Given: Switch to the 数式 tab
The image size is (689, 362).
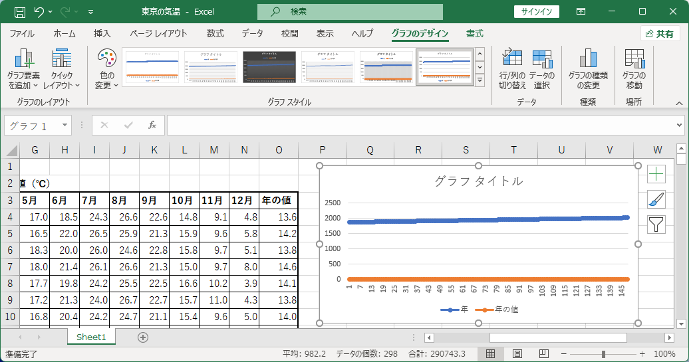Looking at the screenshot, I should coord(215,34).
